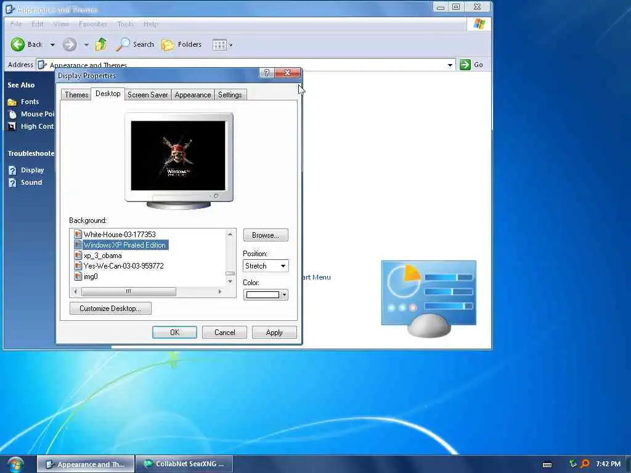Open Display troubleshooter help icon
The image size is (631, 473).
[x=12, y=170]
